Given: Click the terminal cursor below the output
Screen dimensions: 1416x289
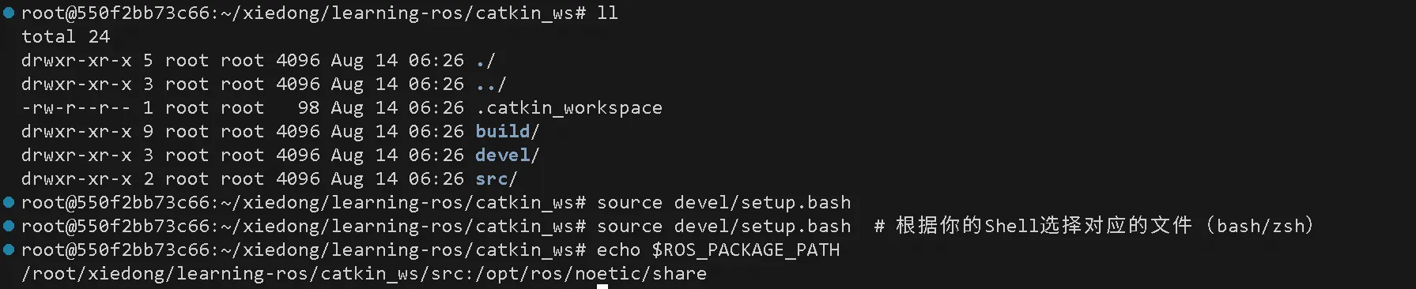Looking at the screenshot, I should coord(602,287).
